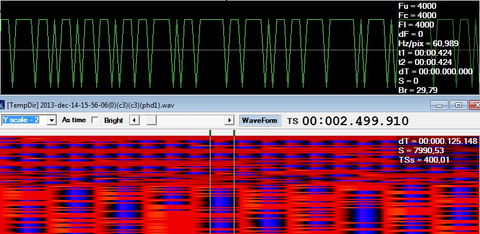The width and height of the screenshot is (480, 234).
Task: Select the right green timeline marker
Action: coord(234,133)
